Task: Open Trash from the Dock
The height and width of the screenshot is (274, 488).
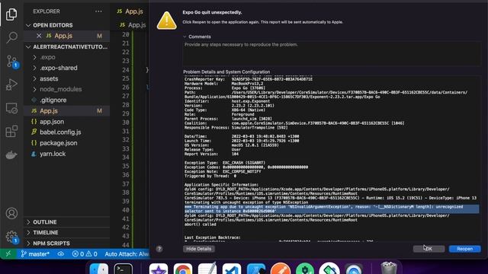Action: tap(389, 269)
